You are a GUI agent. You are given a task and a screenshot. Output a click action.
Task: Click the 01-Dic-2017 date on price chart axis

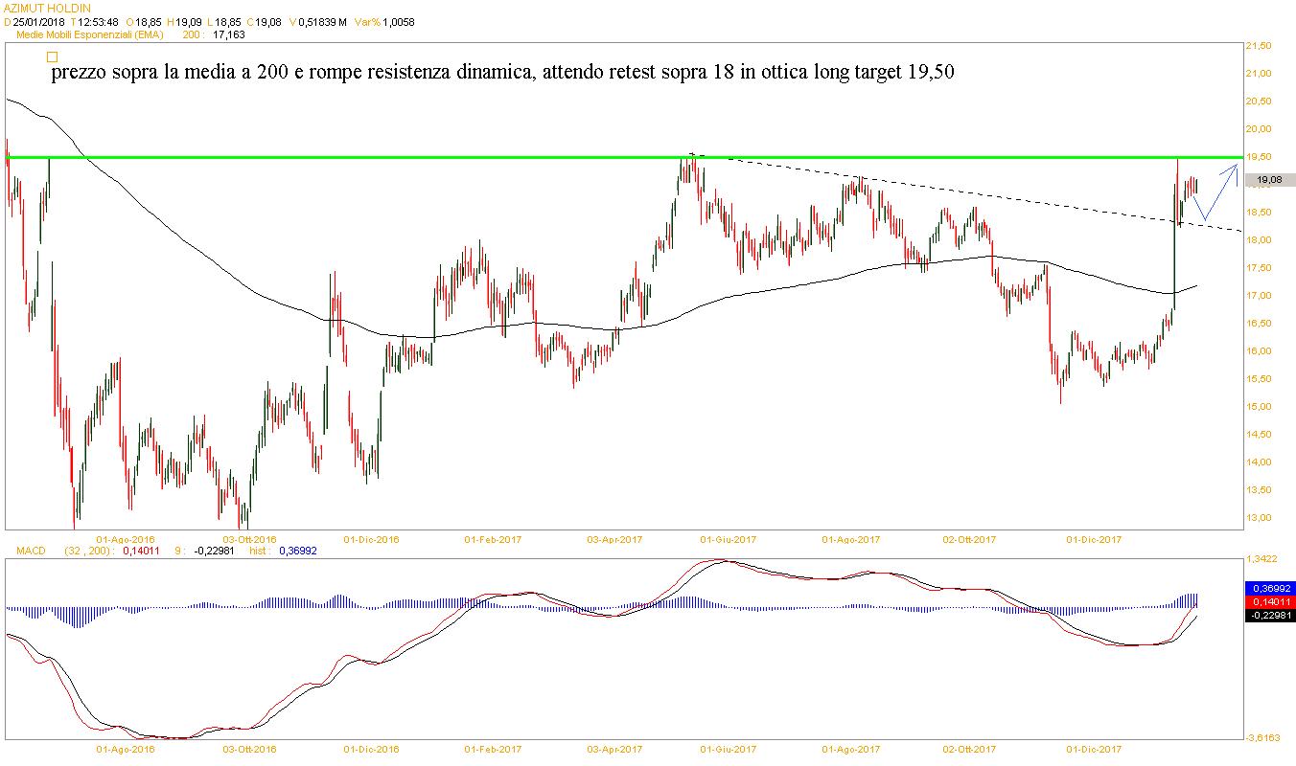(1094, 539)
